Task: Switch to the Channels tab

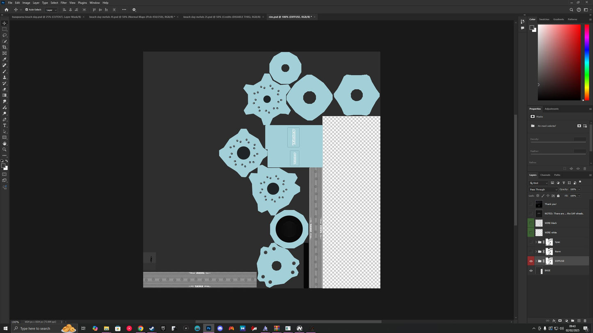Action: [545, 175]
